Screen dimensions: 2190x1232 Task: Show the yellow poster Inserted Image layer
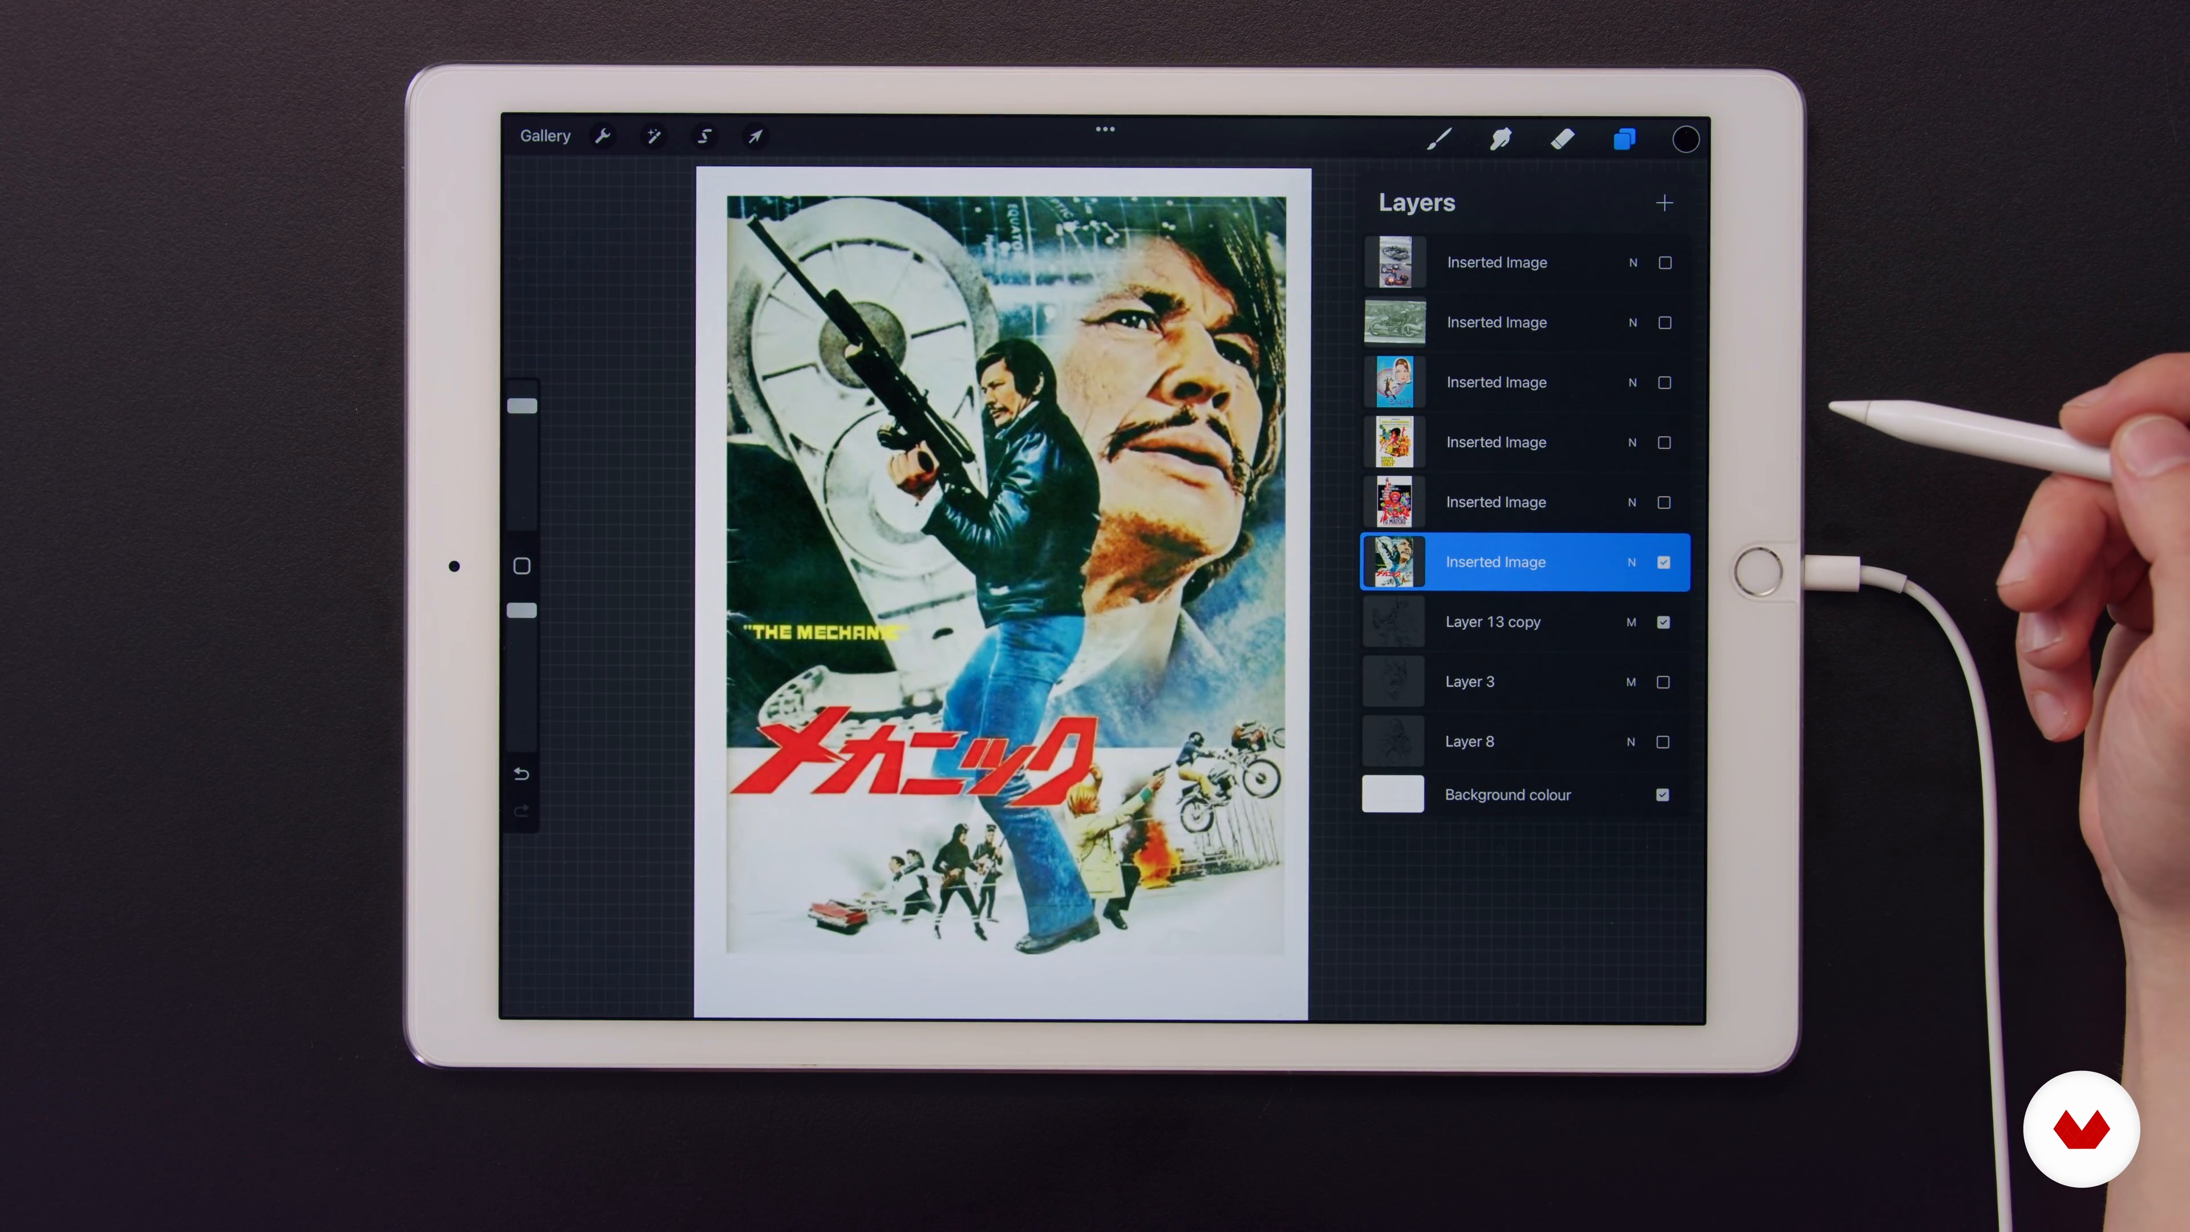click(x=1665, y=443)
